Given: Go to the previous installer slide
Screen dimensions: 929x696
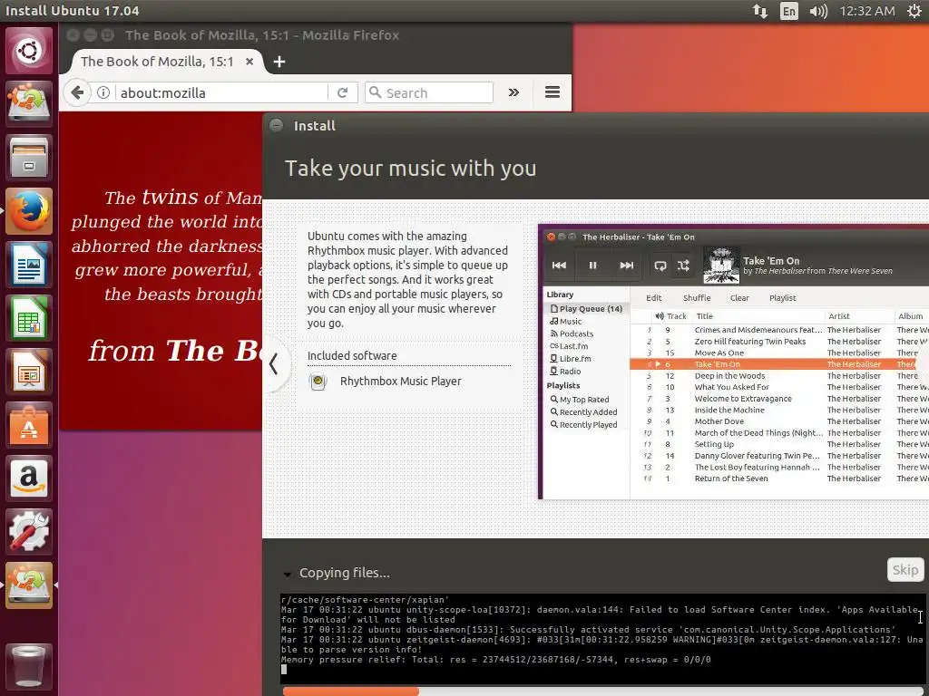Looking at the screenshot, I should click(x=274, y=363).
